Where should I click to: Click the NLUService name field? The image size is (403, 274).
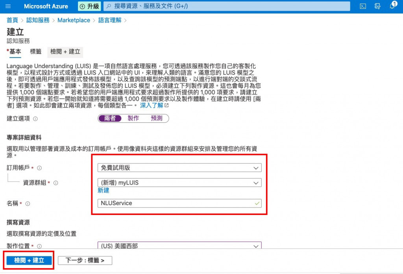click(179, 203)
